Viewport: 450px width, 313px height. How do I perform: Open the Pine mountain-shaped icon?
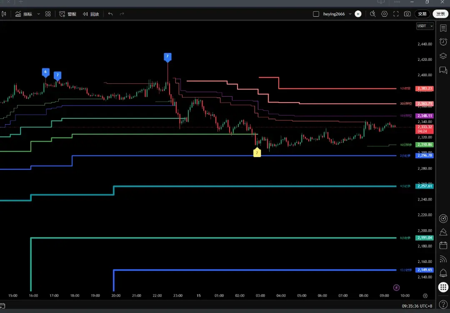click(443, 232)
